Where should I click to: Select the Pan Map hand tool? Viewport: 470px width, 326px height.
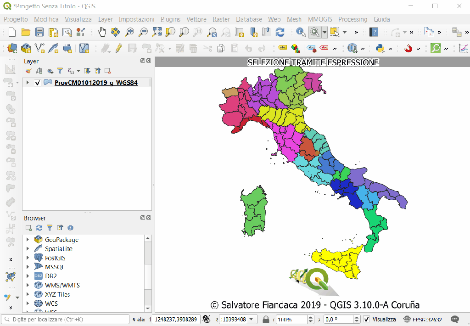tap(102, 32)
